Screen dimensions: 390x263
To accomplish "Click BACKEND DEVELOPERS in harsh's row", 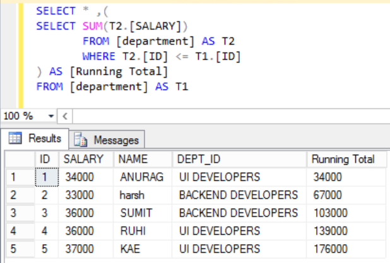I will click(239, 195).
